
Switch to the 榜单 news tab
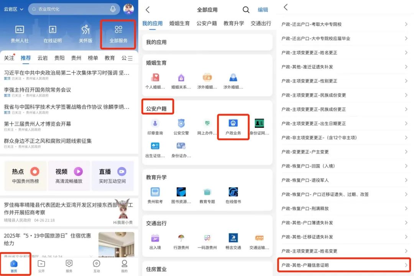(93, 58)
